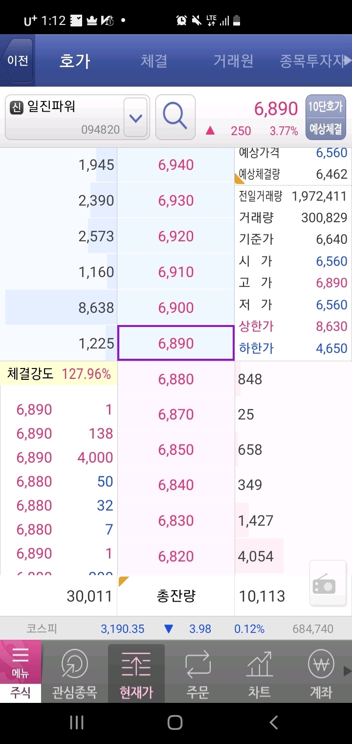Switch to the 체결 tab
This screenshot has width=352, height=744.
154,61
